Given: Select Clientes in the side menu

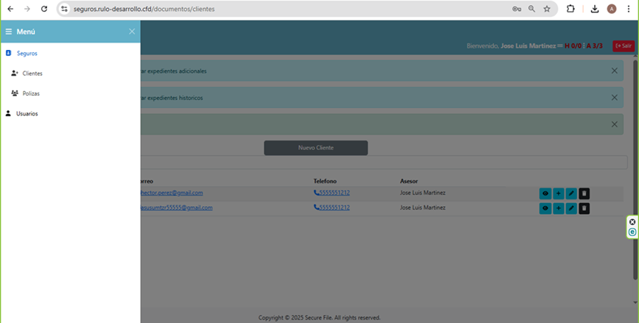Looking at the screenshot, I should [32, 74].
